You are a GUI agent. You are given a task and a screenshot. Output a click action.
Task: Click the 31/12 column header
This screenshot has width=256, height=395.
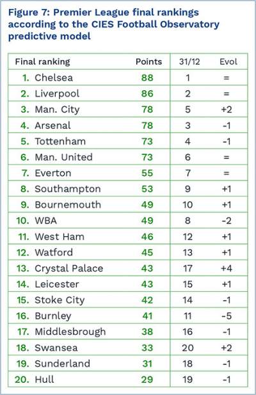pyautogui.click(x=189, y=61)
